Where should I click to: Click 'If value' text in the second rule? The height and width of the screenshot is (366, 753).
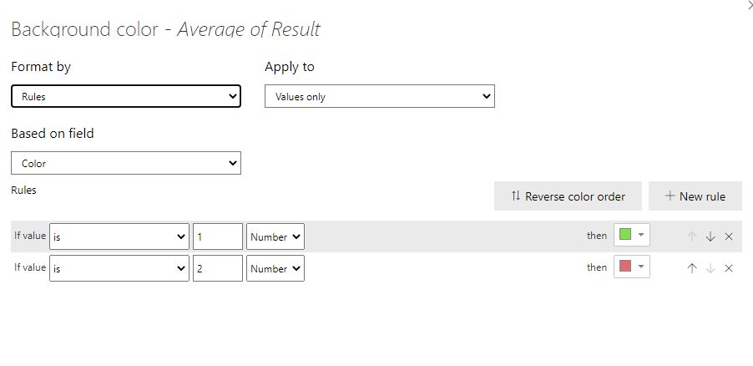(x=30, y=267)
